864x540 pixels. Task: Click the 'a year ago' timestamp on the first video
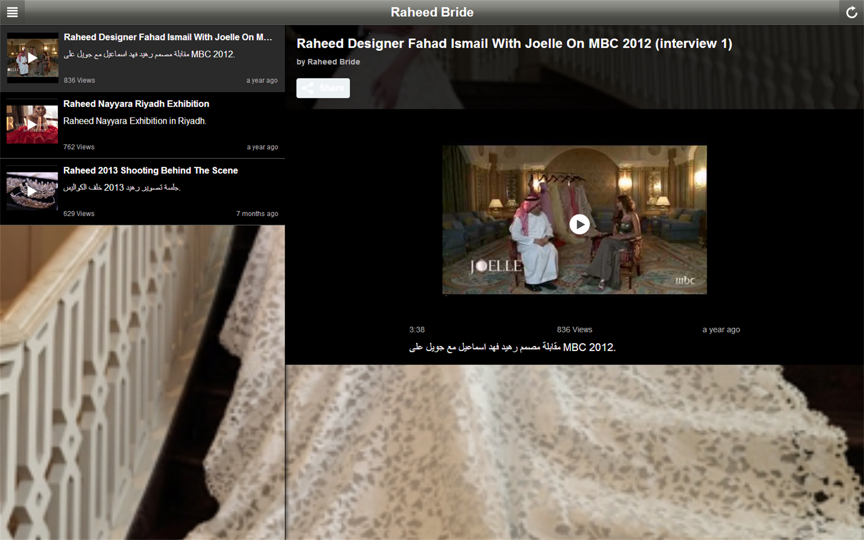[261, 80]
